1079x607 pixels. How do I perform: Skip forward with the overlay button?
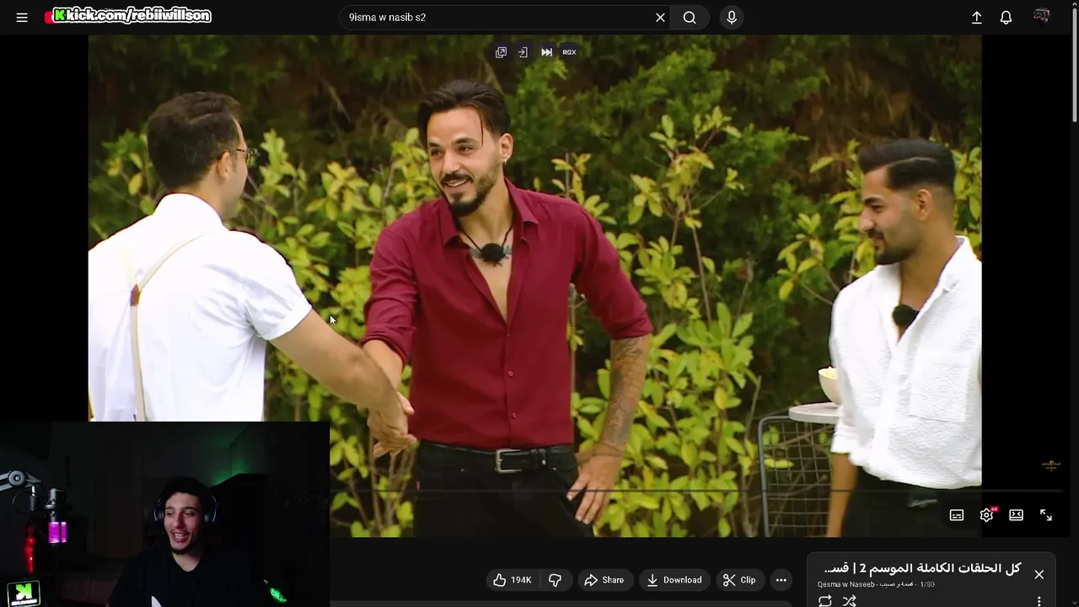(x=546, y=52)
